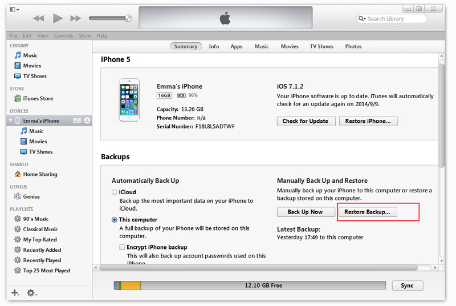Click Restore iPhone button
Image resolution: width=456 pixels, height=306 pixels.
point(368,121)
